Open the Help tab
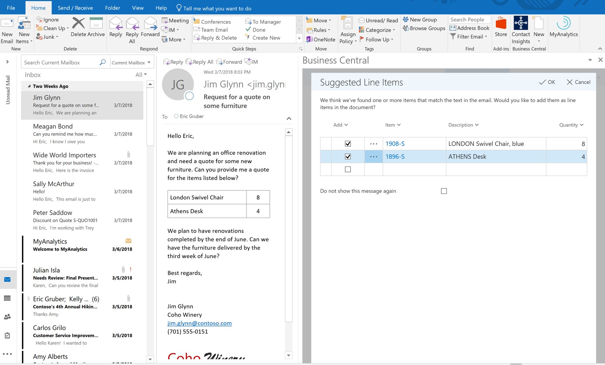Screen dimensions: 605x365 point(161,8)
